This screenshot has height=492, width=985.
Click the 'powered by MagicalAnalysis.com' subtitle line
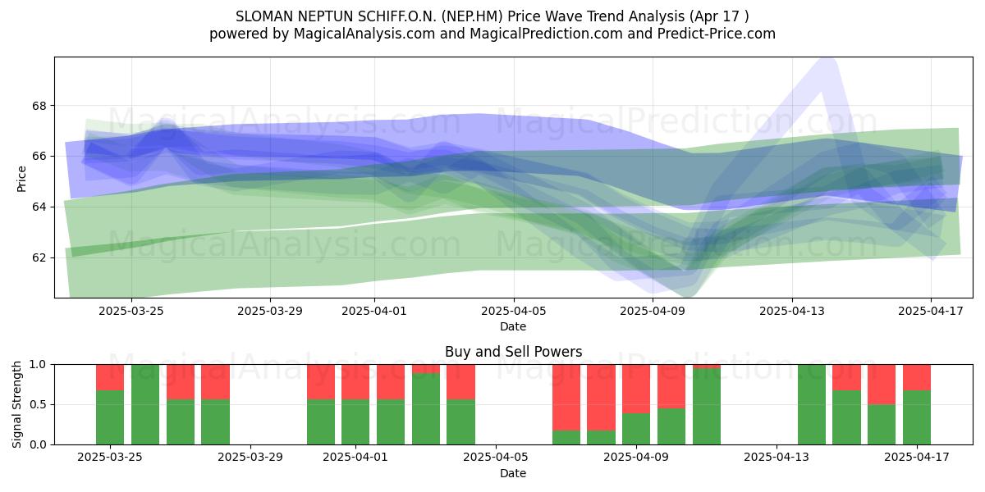(x=492, y=34)
